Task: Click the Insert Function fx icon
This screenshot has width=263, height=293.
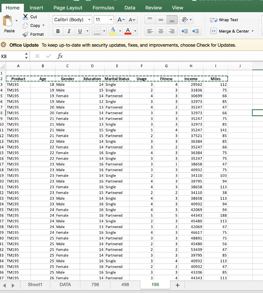Action: click(x=60, y=56)
